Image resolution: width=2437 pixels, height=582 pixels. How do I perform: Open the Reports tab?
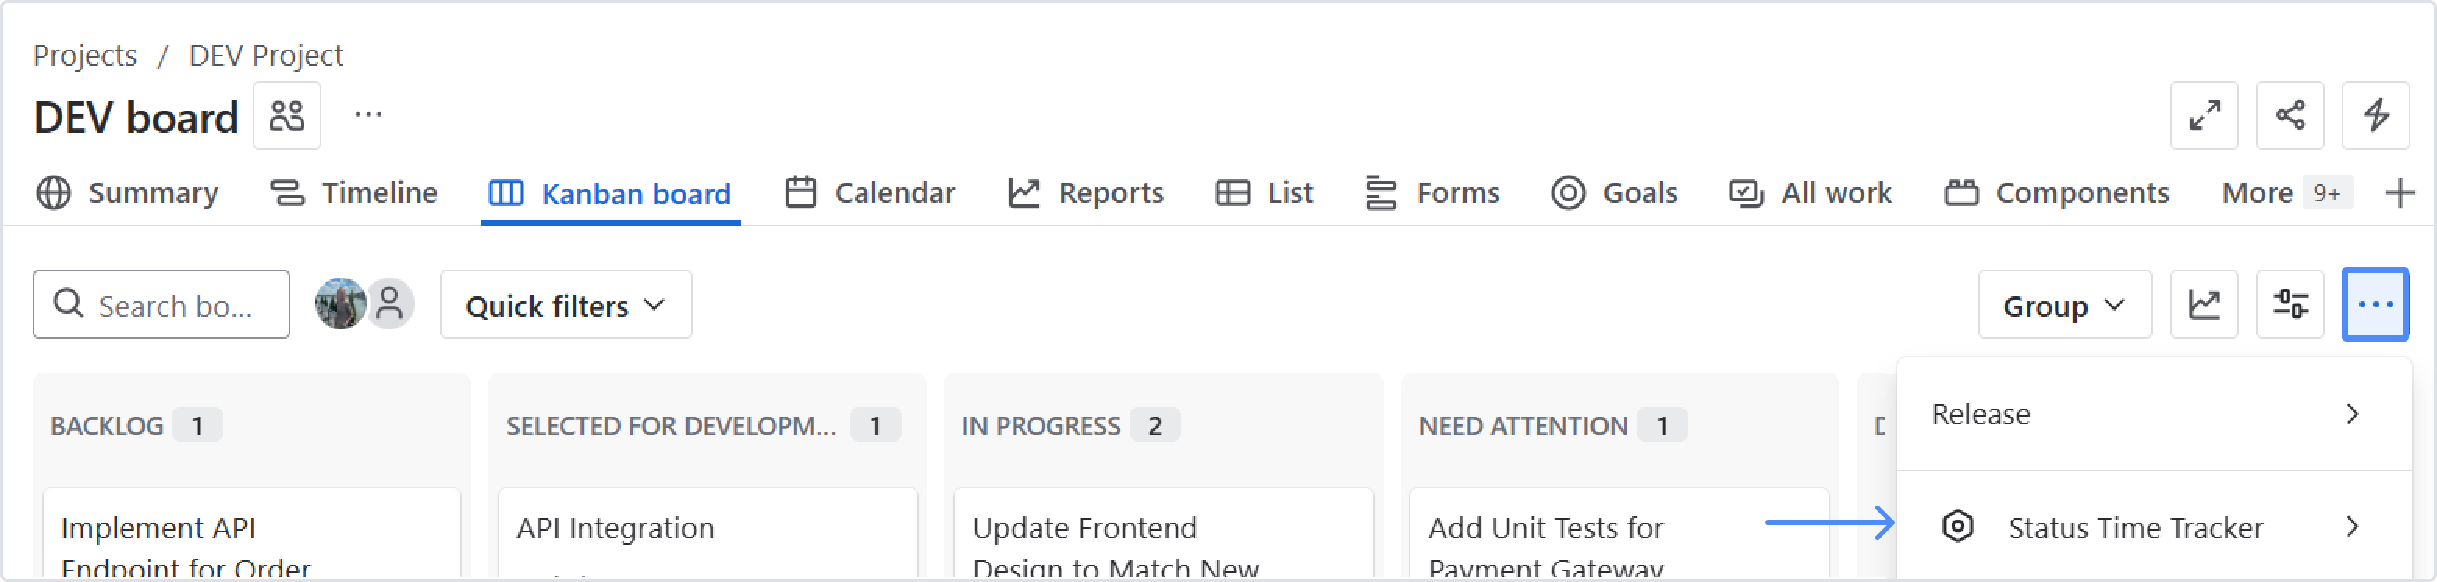click(1086, 193)
